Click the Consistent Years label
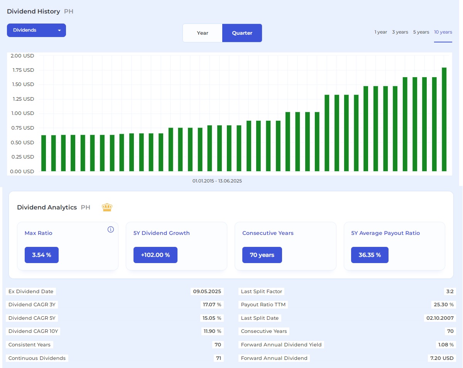 [x=29, y=345]
